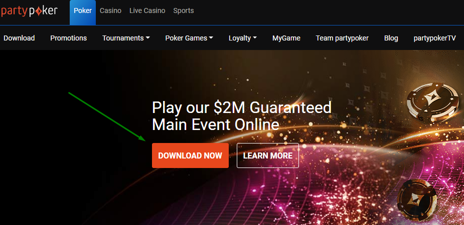The width and height of the screenshot is (464, 225).
Task: Click the orange DOWNLOAD NOW button
Action: (x=190, y=155)
